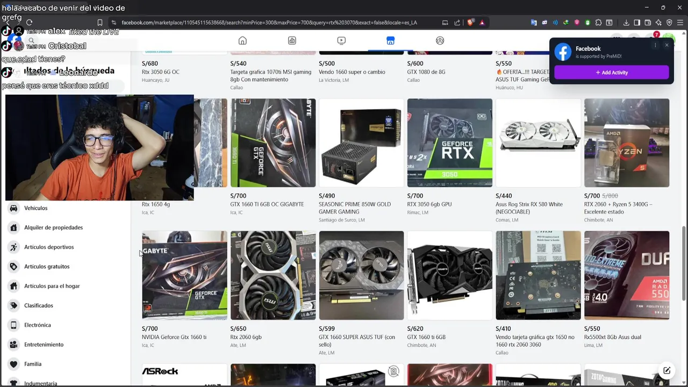Open the RTX 3050 6gb GPU listing image
The image size is (688, 387).
[x=449, y=142]
